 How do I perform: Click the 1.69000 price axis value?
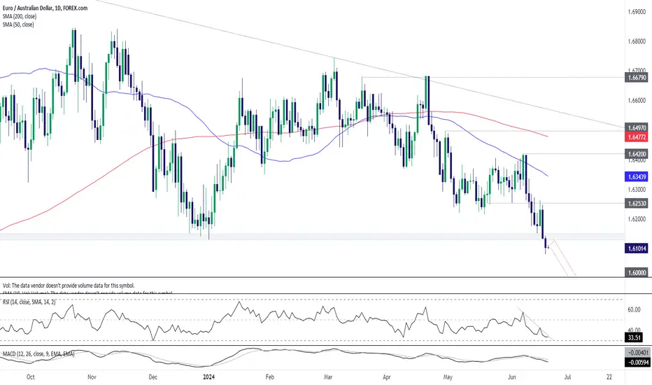(x=637, y=12)
